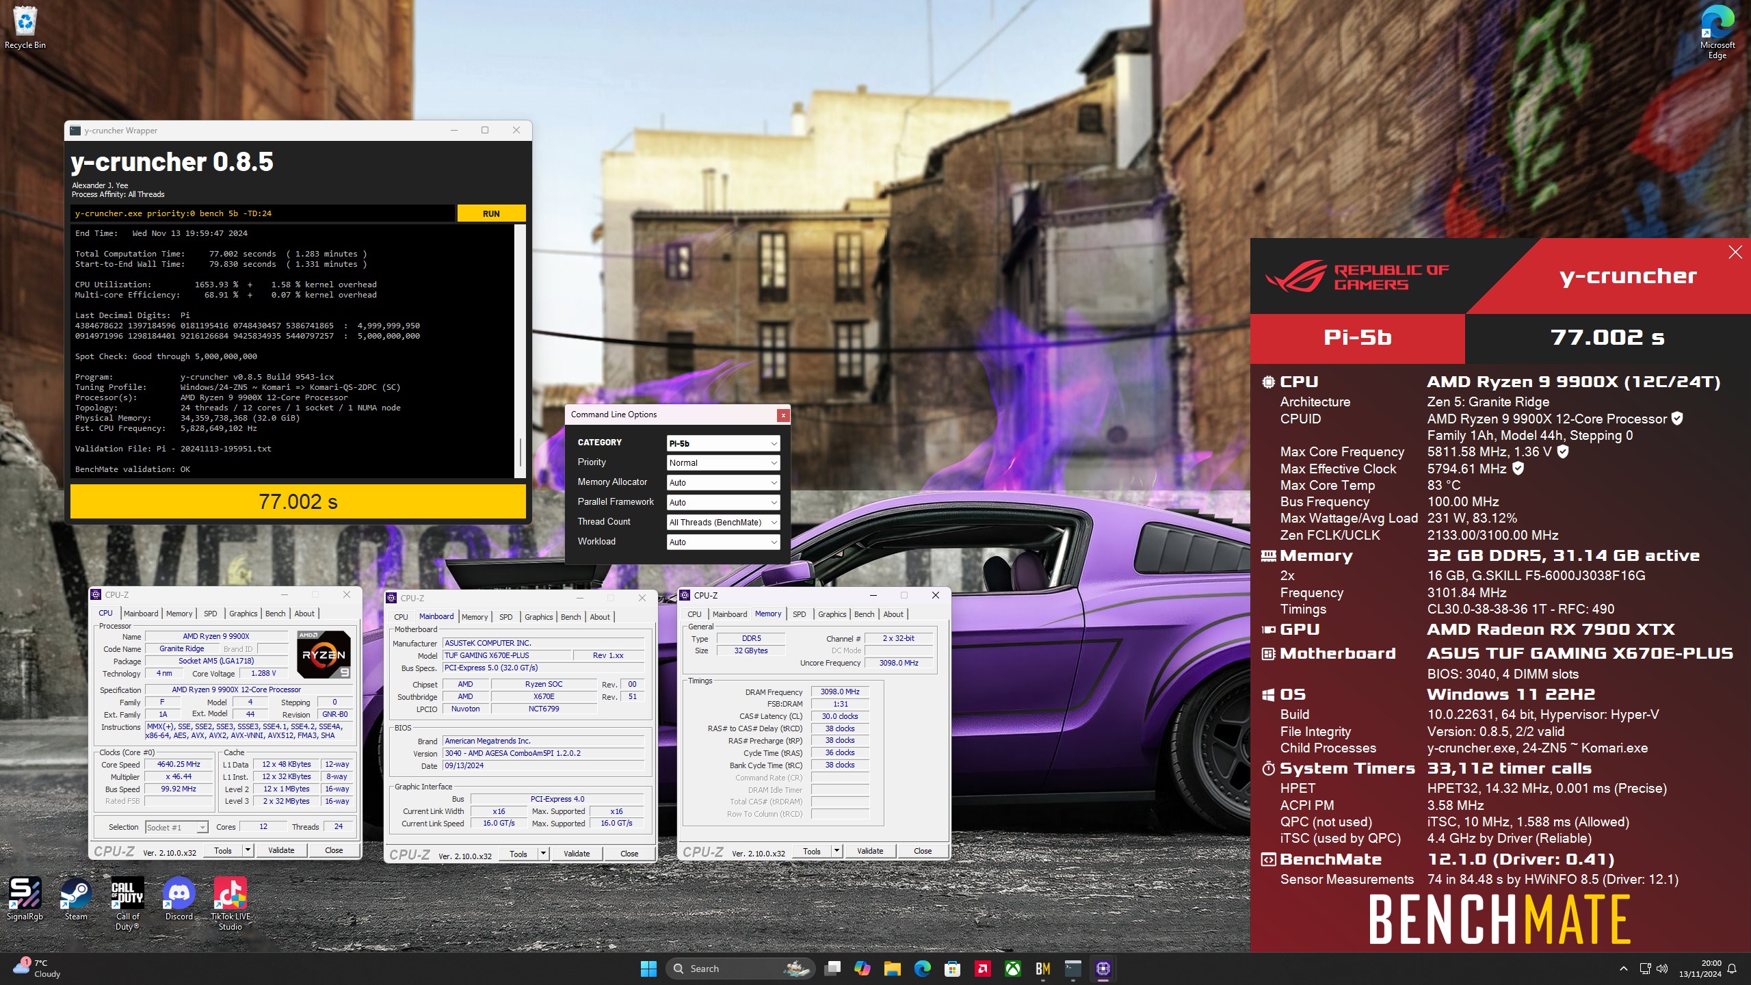1751x985 pixels.
Task: Click the y-cruncher.exe command line field
Action: pos(263,213)
